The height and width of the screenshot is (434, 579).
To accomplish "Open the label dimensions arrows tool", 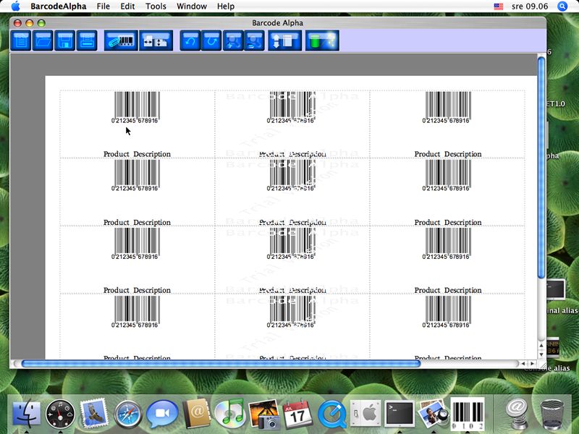I will [156, 41].
